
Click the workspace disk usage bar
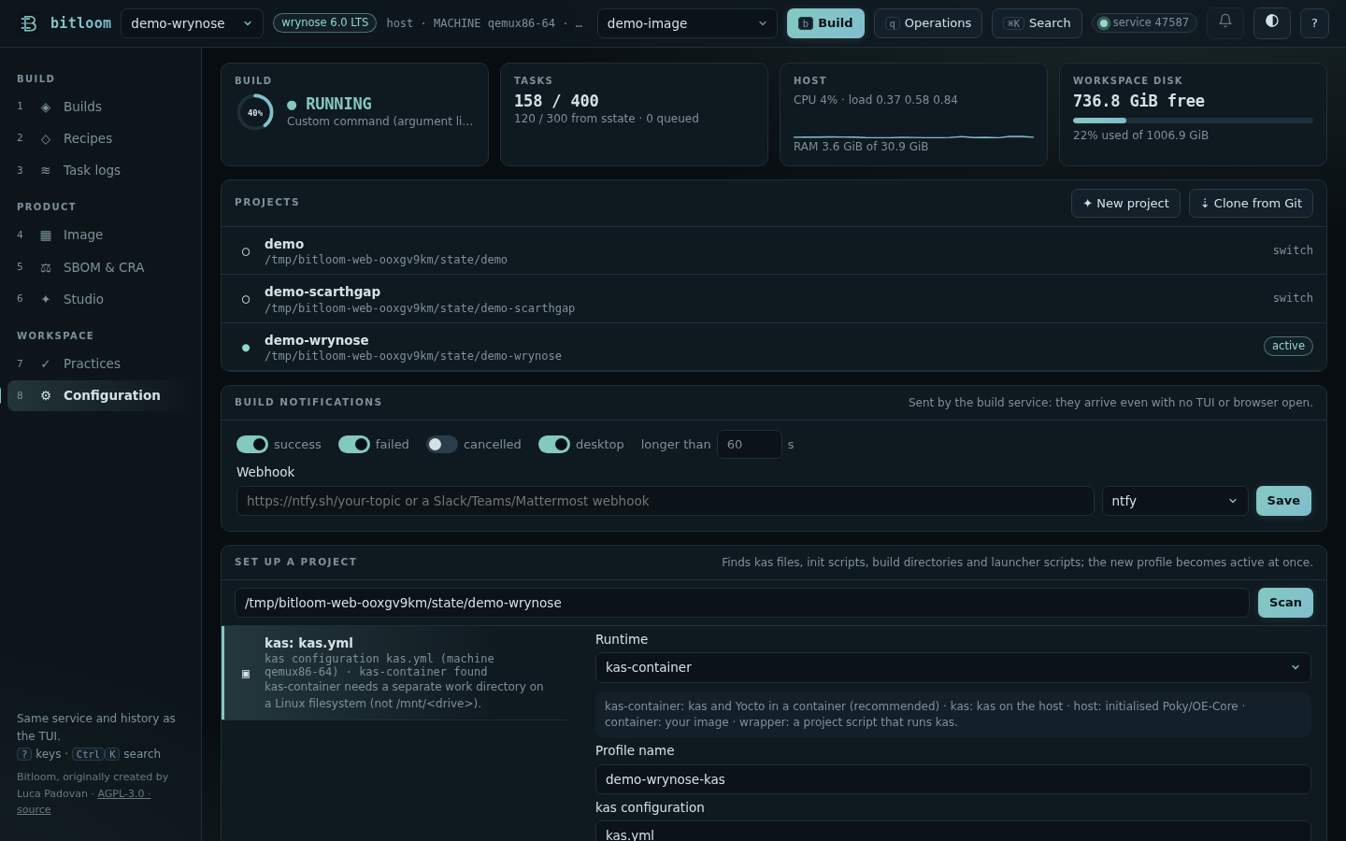pyautogui.click(x=1193, y=121)
